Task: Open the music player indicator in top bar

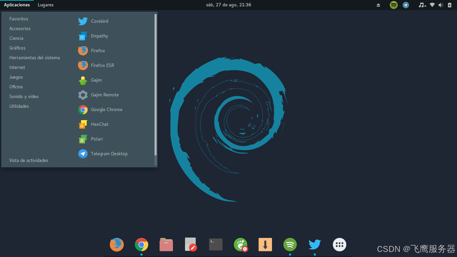Action: pos(423,5)
